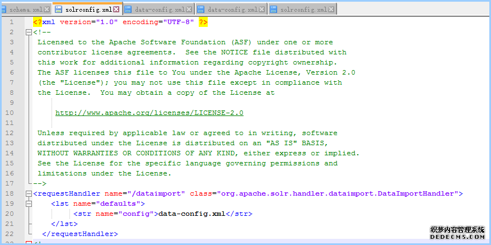Close the schema.xml tab

(47, 10)
